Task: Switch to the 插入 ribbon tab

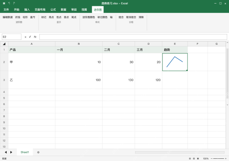Action: click(x=27, y=10)
